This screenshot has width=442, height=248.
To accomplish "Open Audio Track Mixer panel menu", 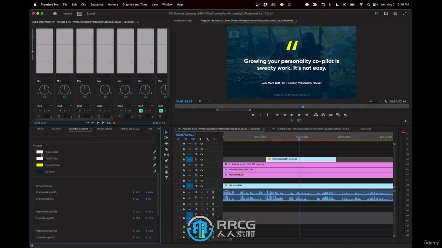I will 137,22.
